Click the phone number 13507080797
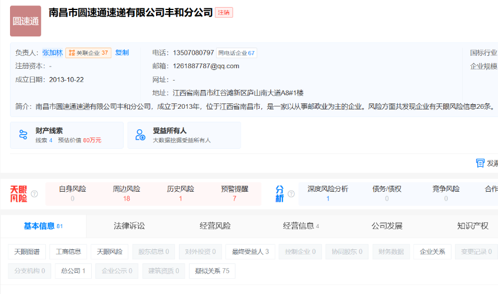This screenshot has width=498, height=294. click(194, 53)
